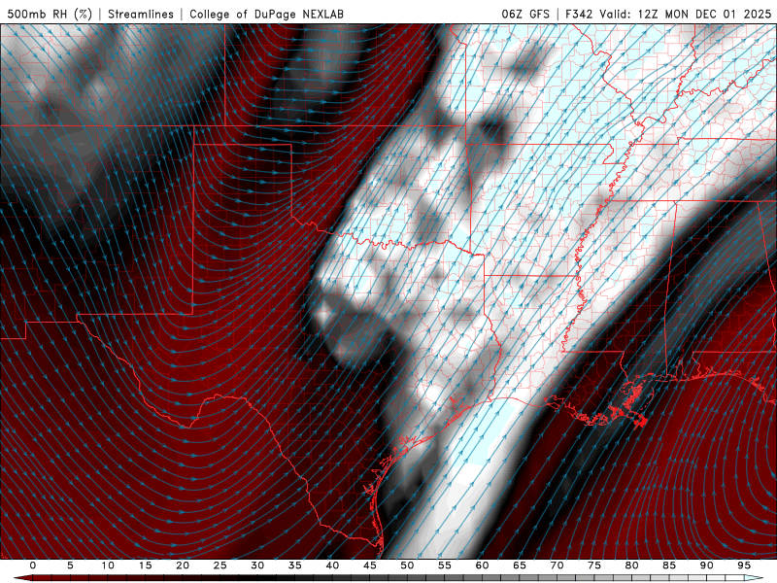Click the "12Z MON DEC 01 2025" valid time
This screenshot has width=777, height=583.
tap(705, 14)
